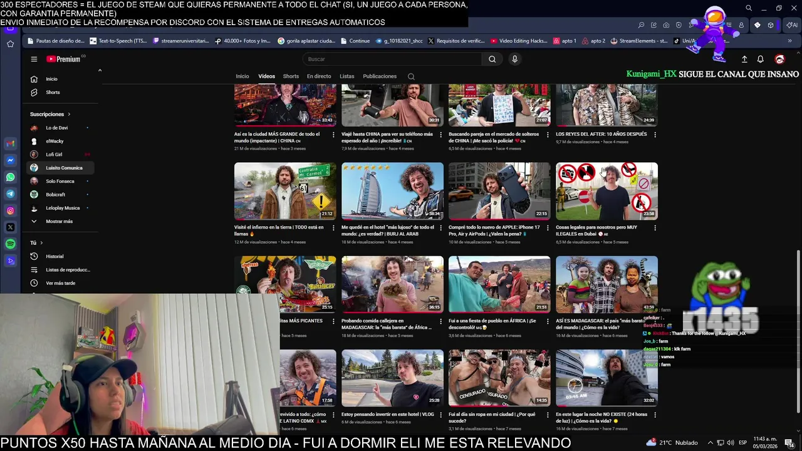This screenshot has height=451, width=802.
Task: Open Text-to-Speech bookmark
Action: tap(118, 41)
